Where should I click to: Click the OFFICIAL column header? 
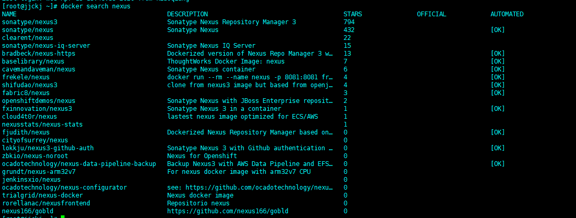pyautogui.click(x=431, y=14)
